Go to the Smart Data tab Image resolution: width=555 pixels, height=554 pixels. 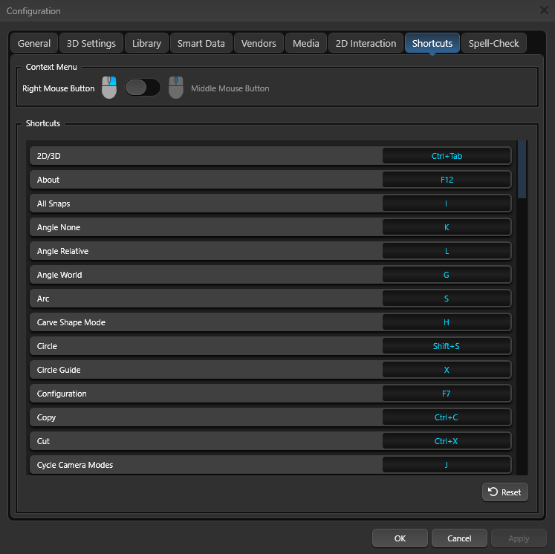click(201, 43)
